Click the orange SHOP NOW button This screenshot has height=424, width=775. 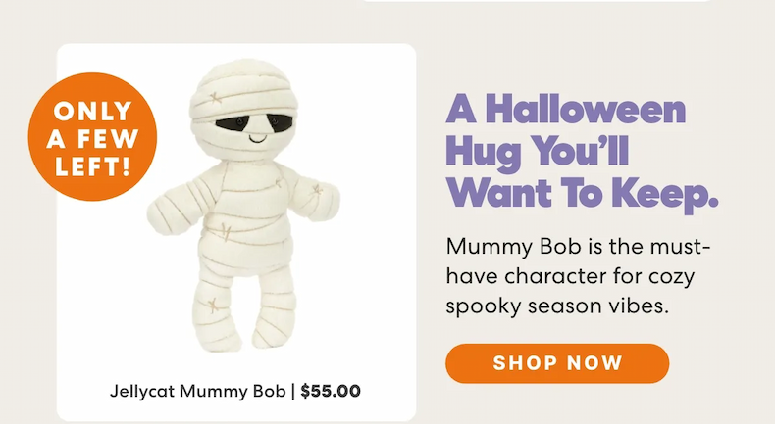click(x=557, y=363)
